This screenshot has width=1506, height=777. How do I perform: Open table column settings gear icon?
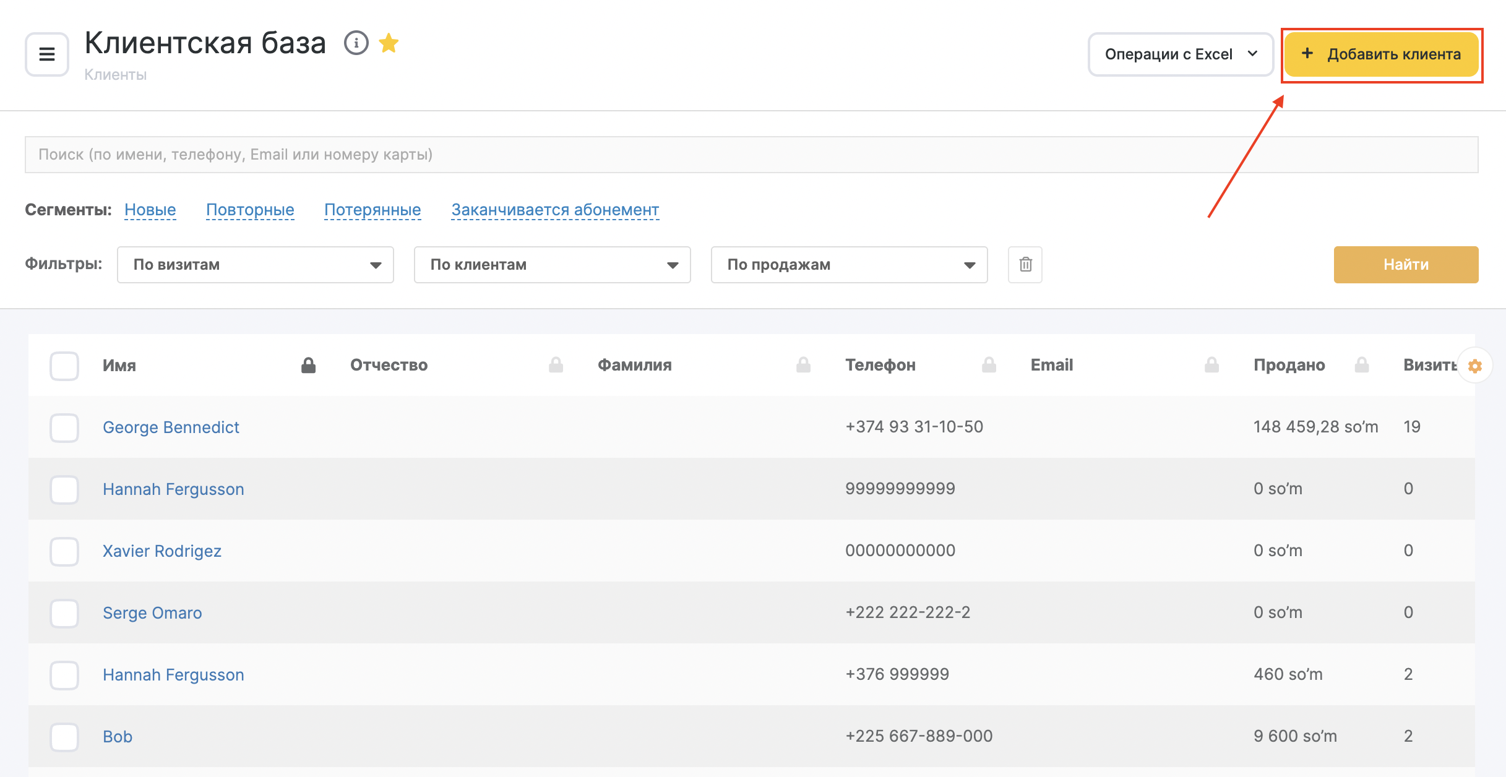1475,366
